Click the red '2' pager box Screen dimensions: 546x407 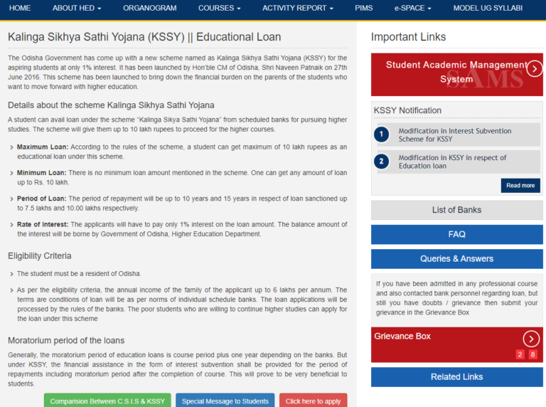520,354
